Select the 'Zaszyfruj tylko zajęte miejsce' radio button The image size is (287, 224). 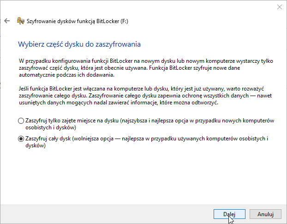21,121
